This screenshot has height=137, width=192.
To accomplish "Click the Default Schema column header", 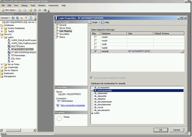I will [x=169, y=33].
